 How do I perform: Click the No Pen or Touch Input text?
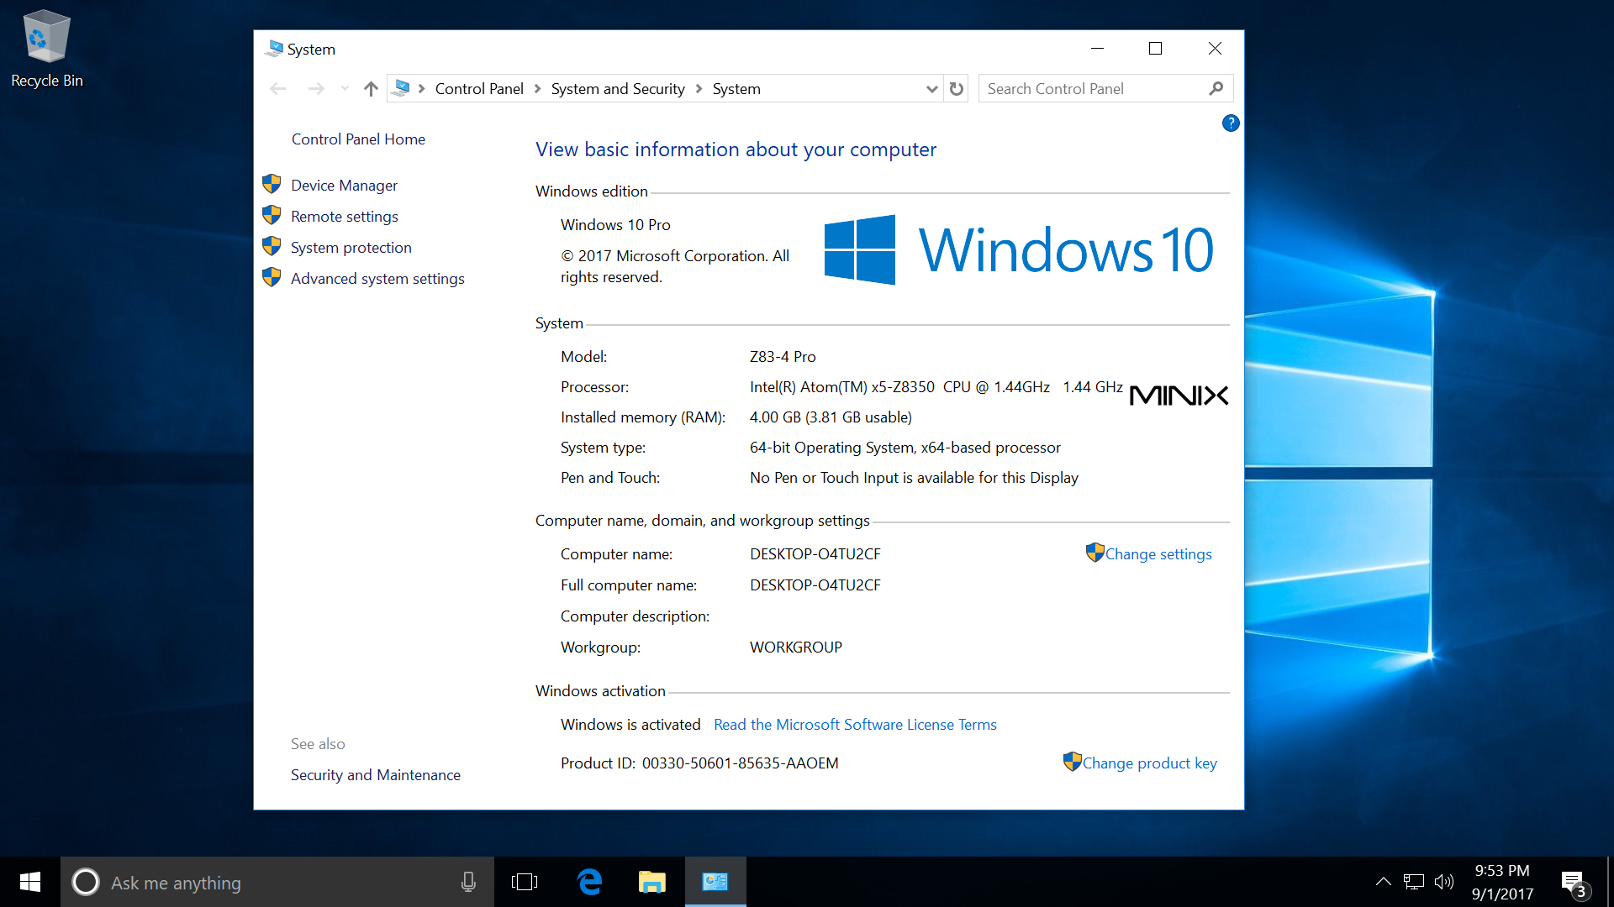[x=914, y=477]
